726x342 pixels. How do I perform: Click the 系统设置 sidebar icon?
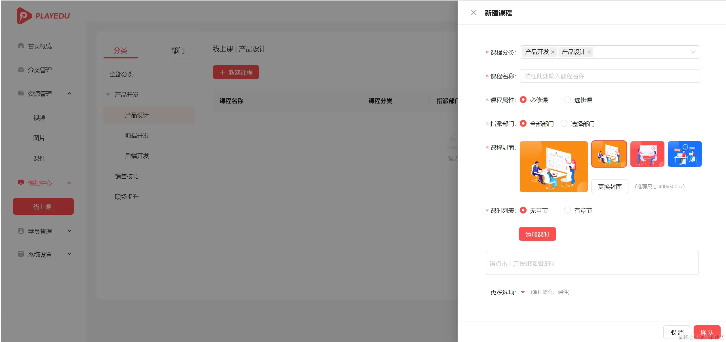[x=21, y=254]
